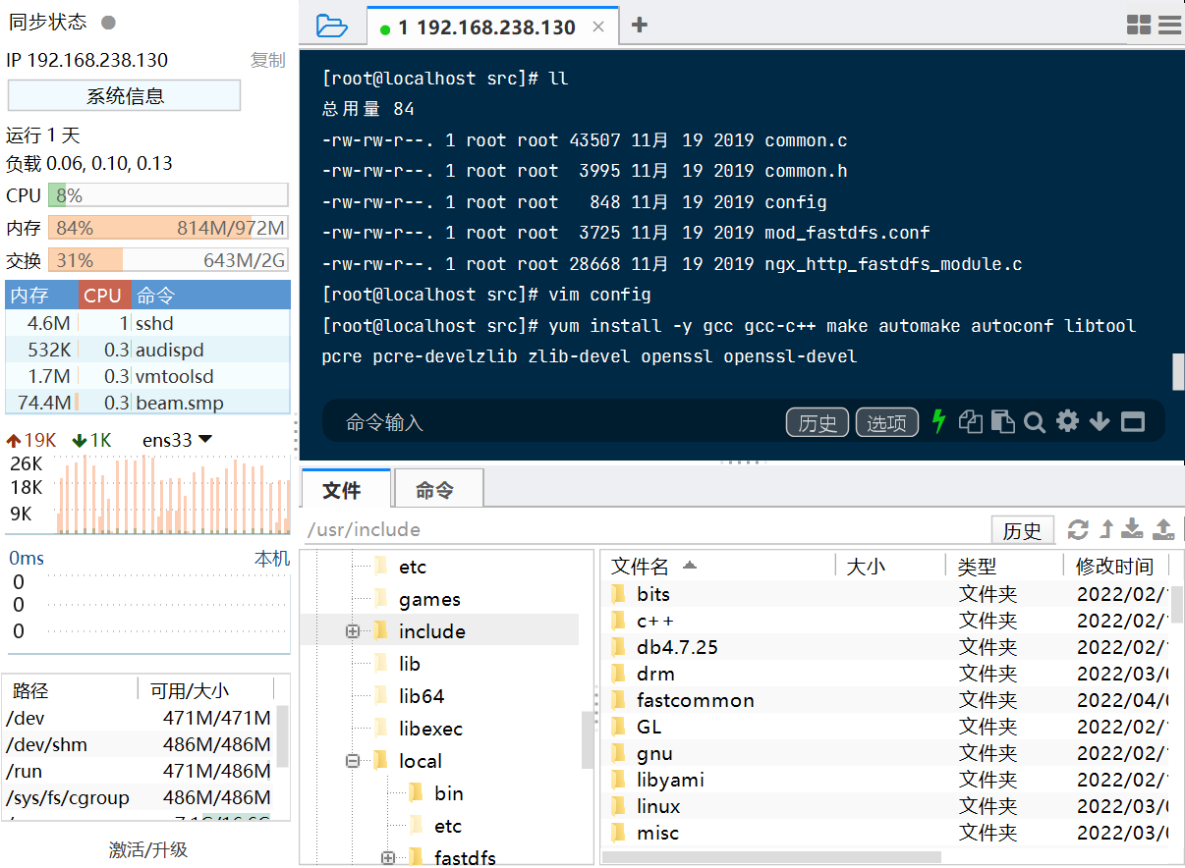The height and width of the screenshot is (868, 1185).
Task: Select the games folder in the tree
Action: 429,599
